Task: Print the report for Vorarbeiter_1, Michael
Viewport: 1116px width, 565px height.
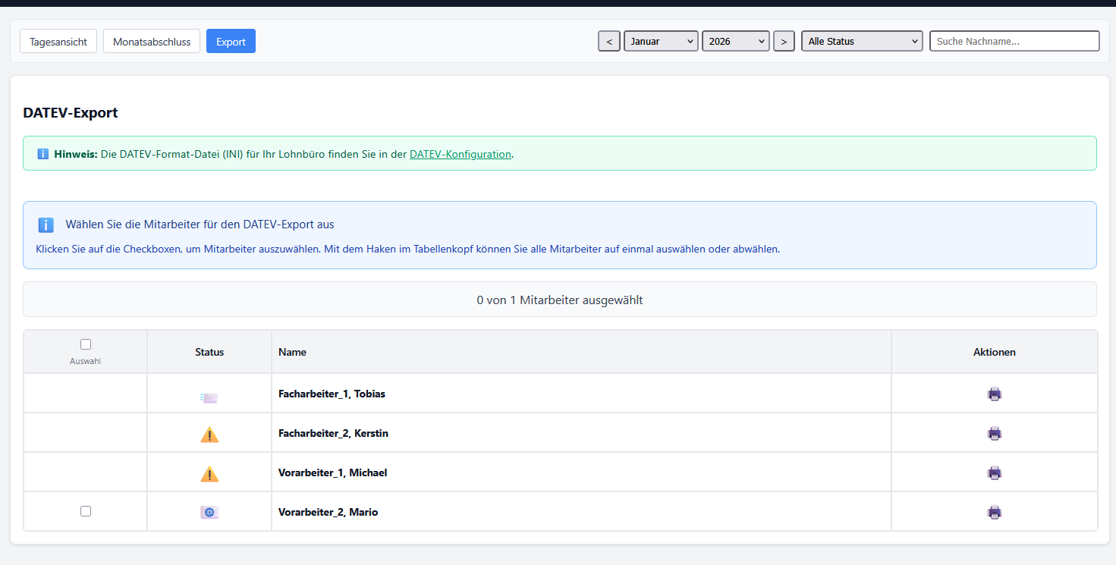Action: (x=994, y=472)
